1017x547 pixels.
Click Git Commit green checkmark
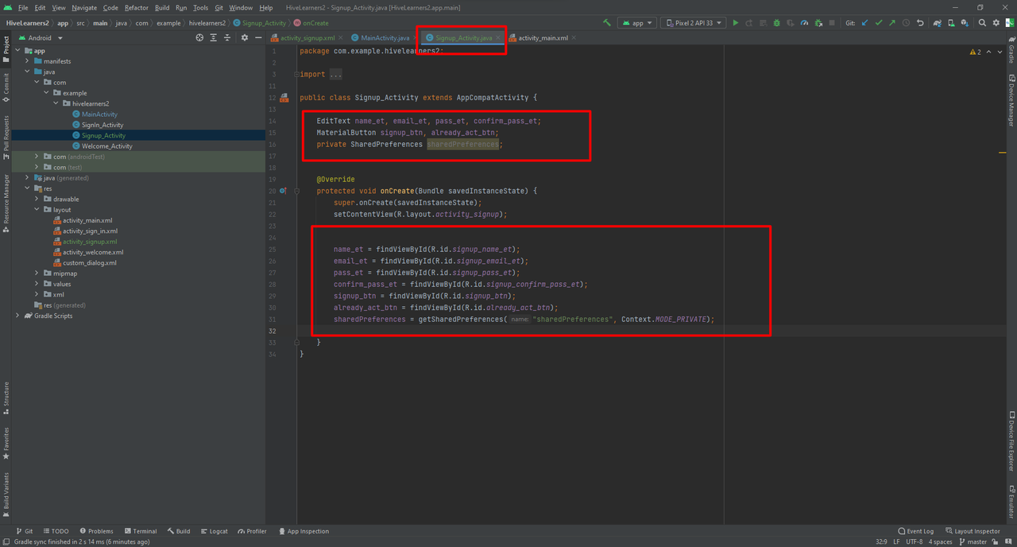tap(879, 23)
